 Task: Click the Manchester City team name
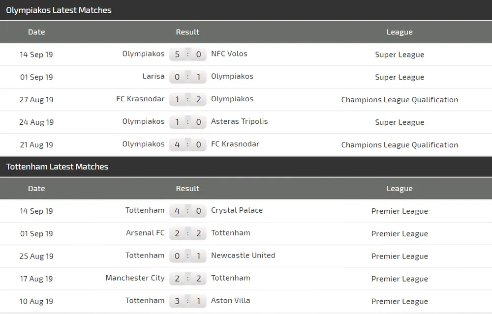[x=135, y=278]
